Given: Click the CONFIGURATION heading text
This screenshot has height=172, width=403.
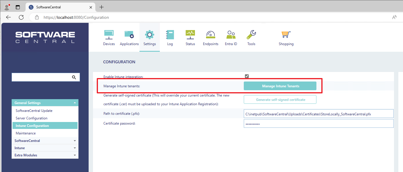Looking at the screenshot, I should (x=119, y=62).
